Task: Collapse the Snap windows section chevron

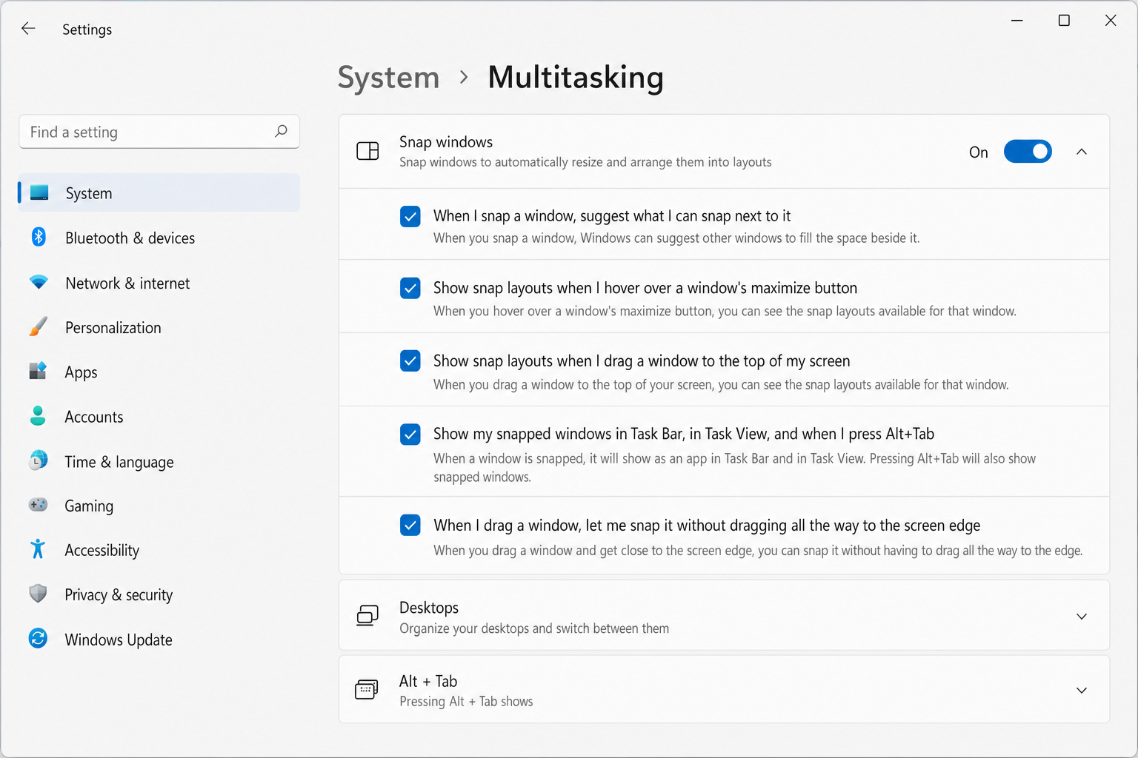Action: coord(1082,152)
